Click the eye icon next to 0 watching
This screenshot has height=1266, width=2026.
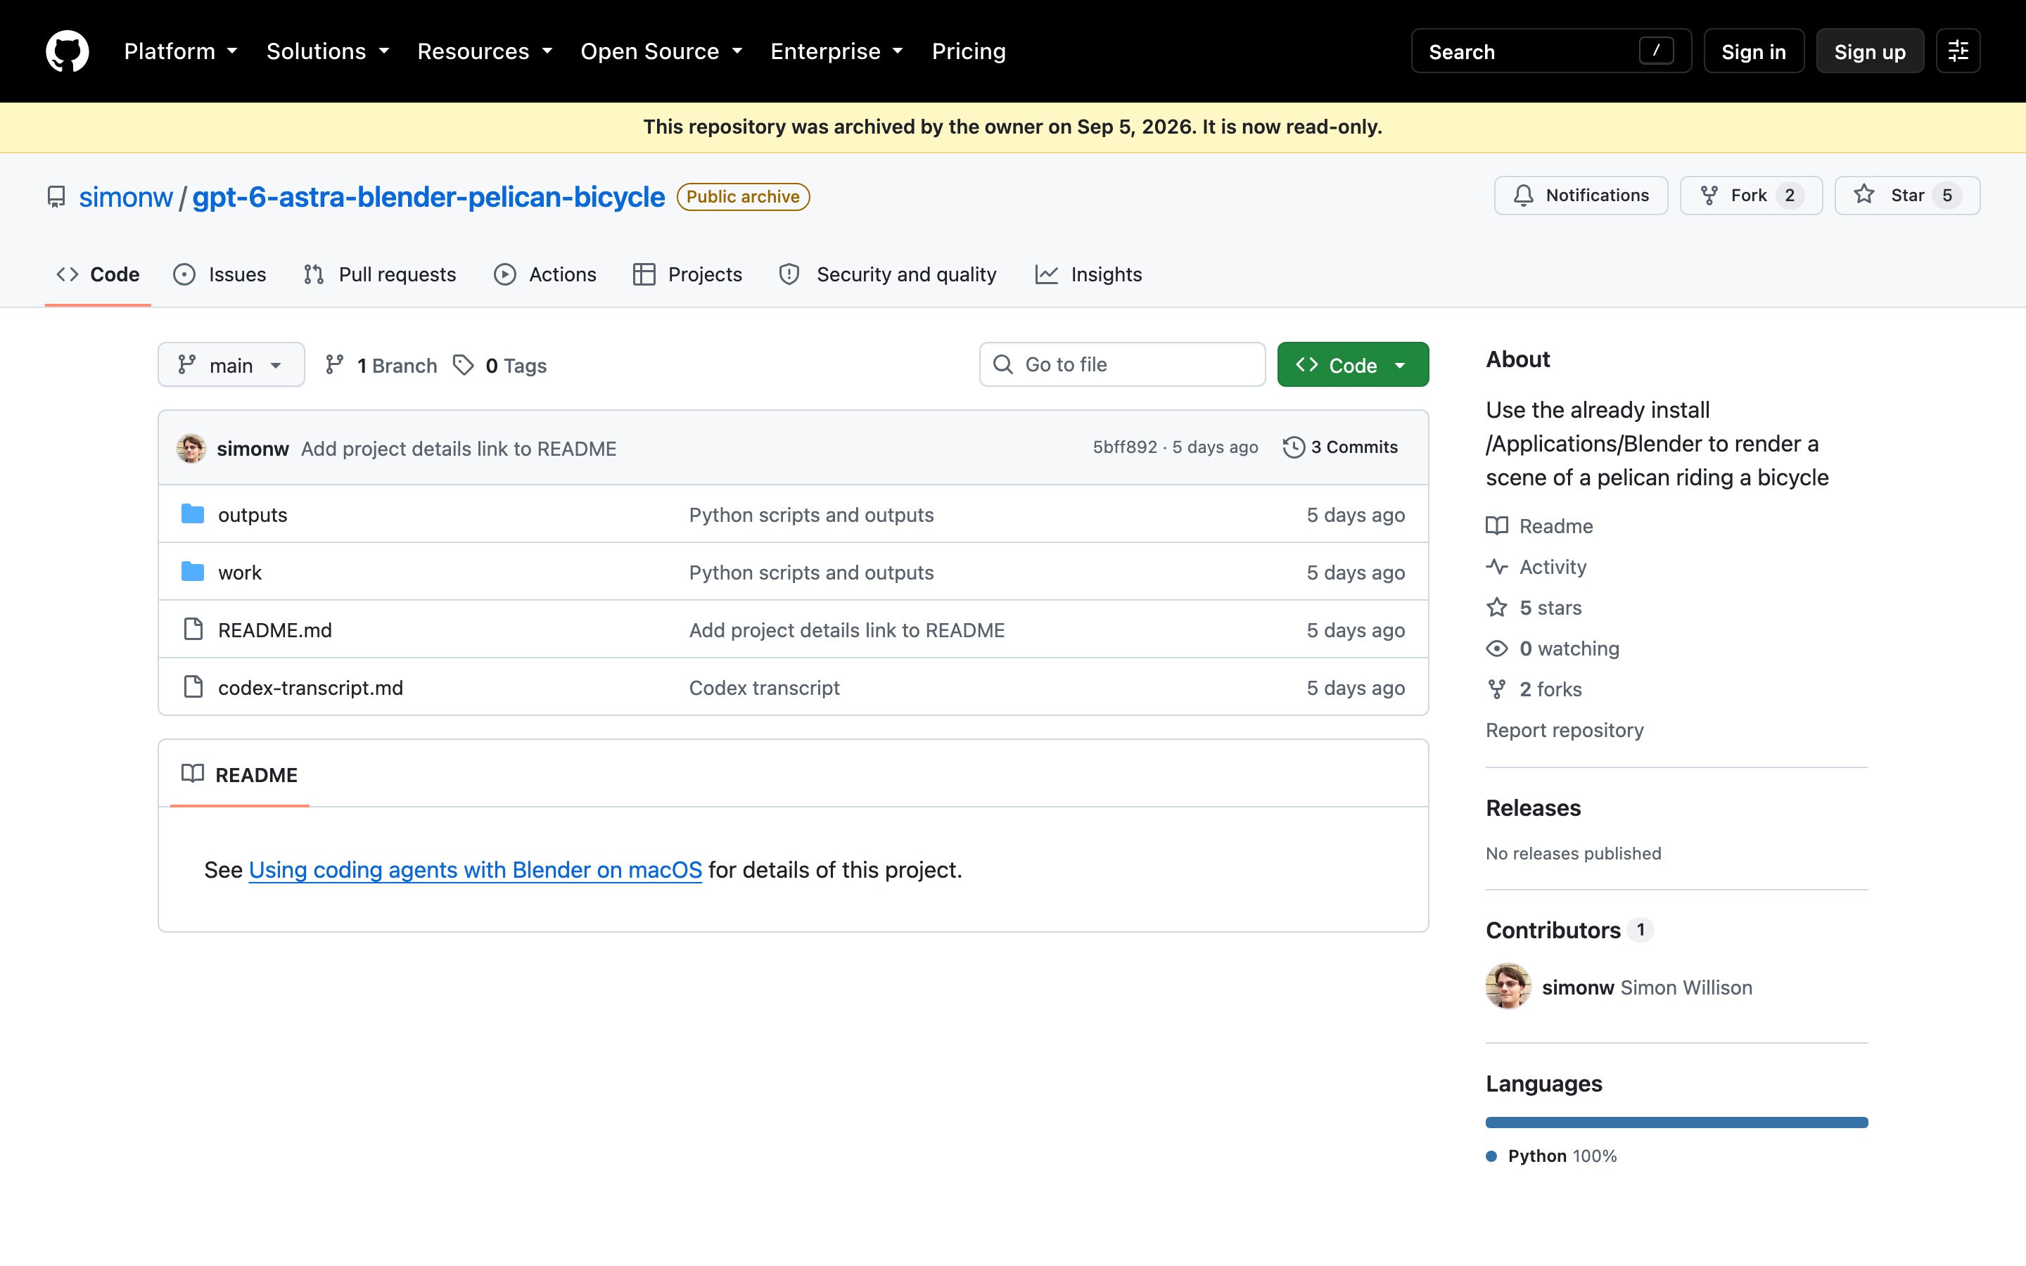[x=1497, y=649]
